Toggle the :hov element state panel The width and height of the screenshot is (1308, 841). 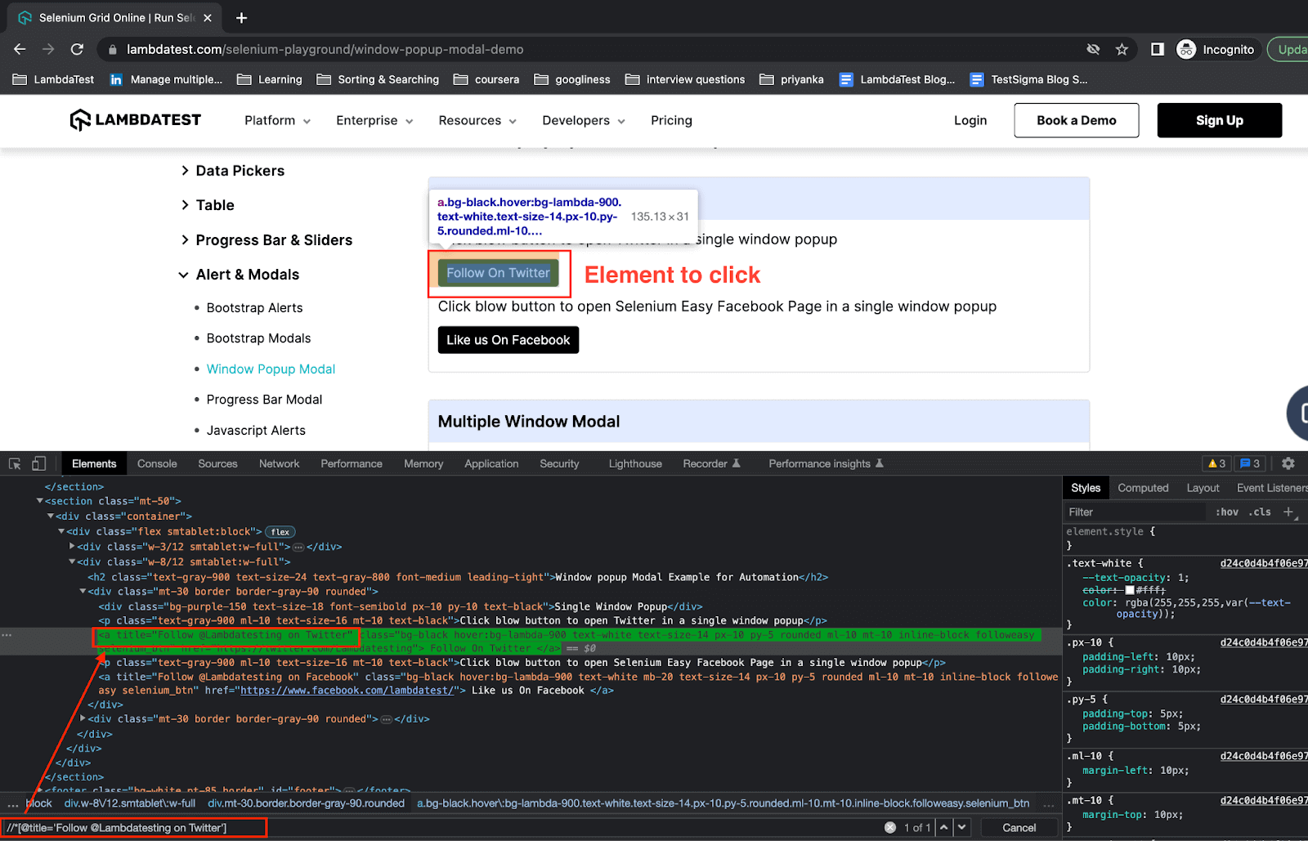(1226, 512)
